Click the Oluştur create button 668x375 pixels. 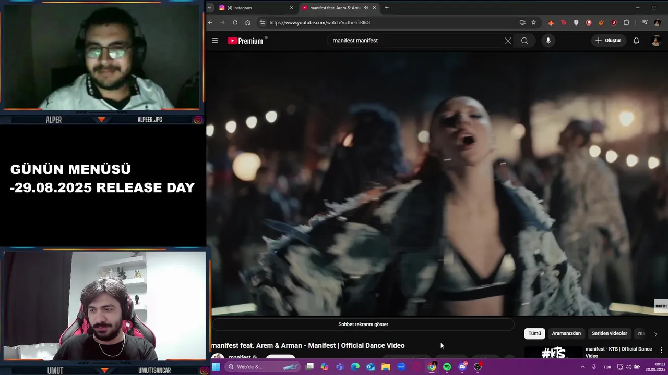pos(609,41)
